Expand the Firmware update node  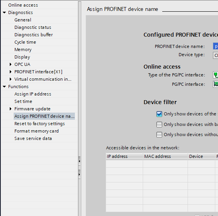pyautogui.click(x=11, y=109)
